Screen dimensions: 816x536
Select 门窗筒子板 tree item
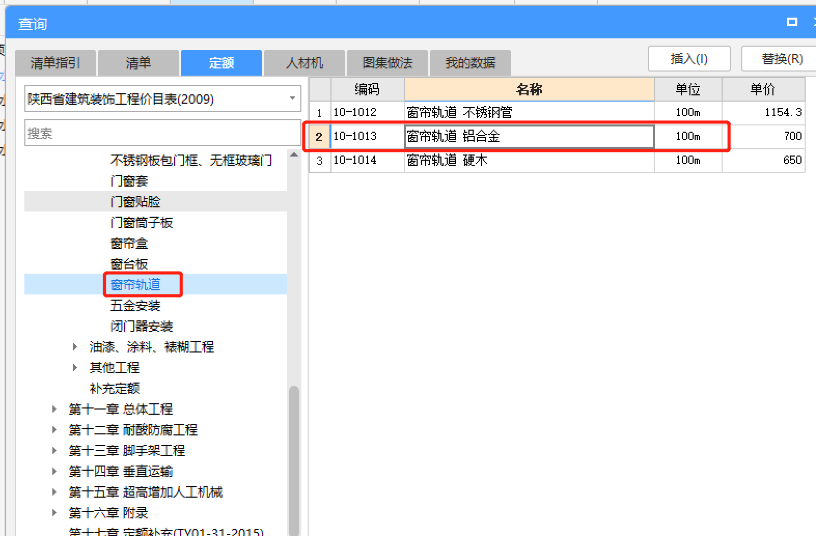(142, 222)
